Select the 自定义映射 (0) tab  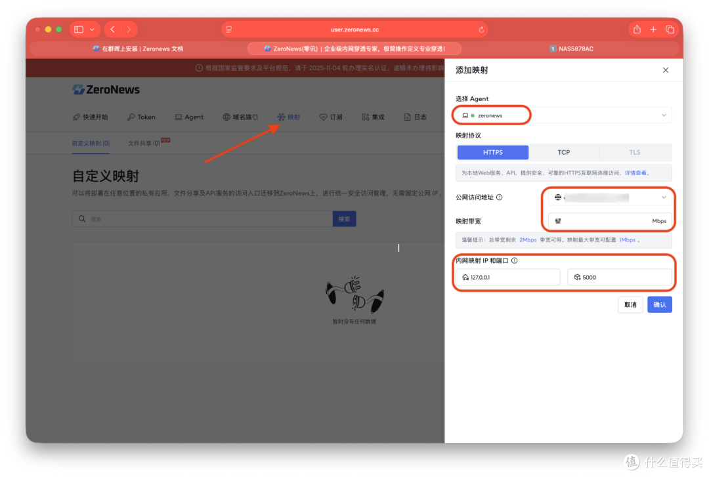(91, 143)
